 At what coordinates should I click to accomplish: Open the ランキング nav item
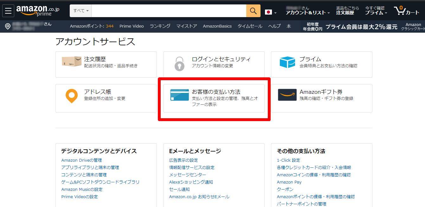pos(160,26)
